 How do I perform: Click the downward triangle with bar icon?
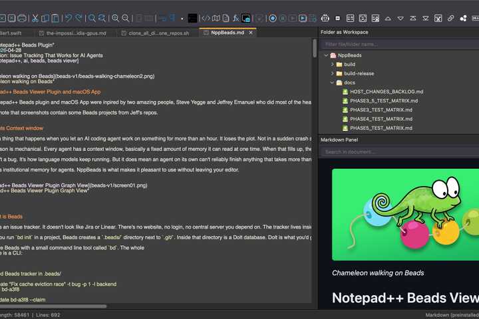(426, 19)
